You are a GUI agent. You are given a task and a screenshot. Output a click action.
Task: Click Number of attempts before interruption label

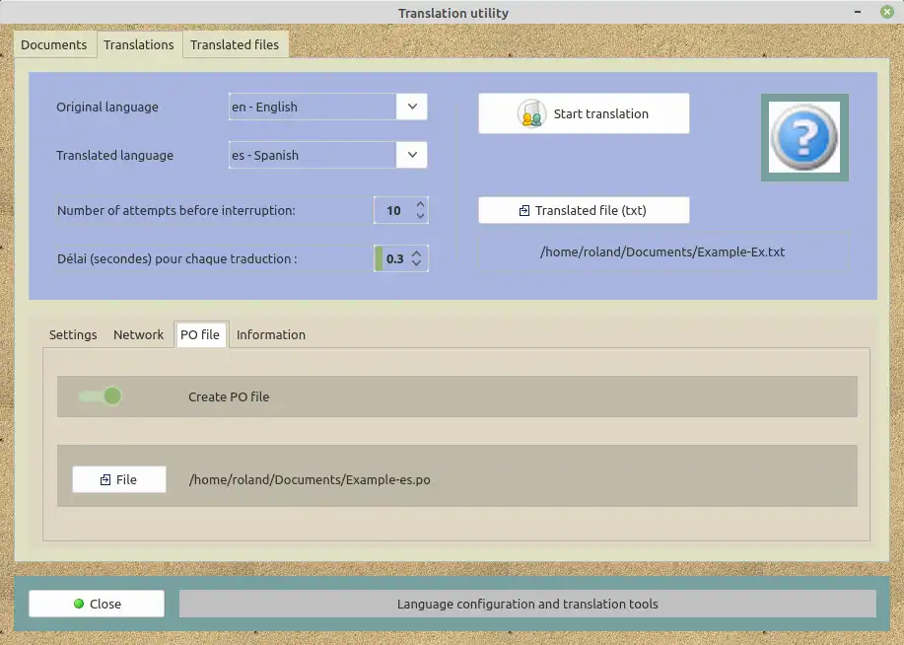tap(176, 211)
